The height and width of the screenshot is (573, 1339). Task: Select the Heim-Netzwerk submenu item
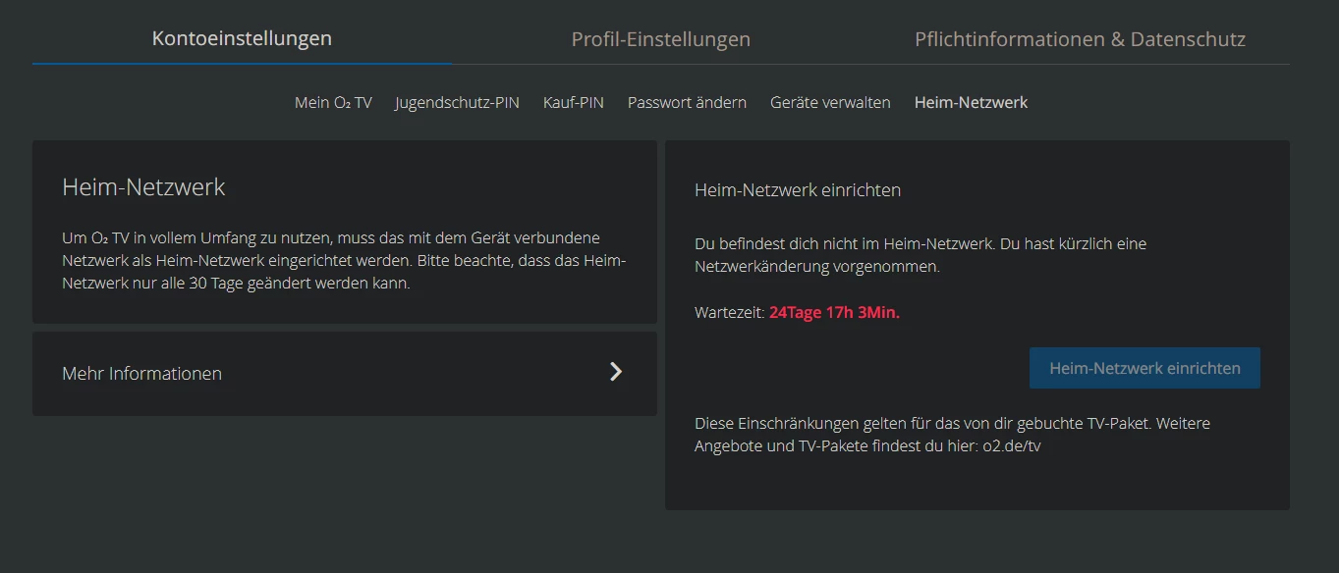click(x=971, y=103)
